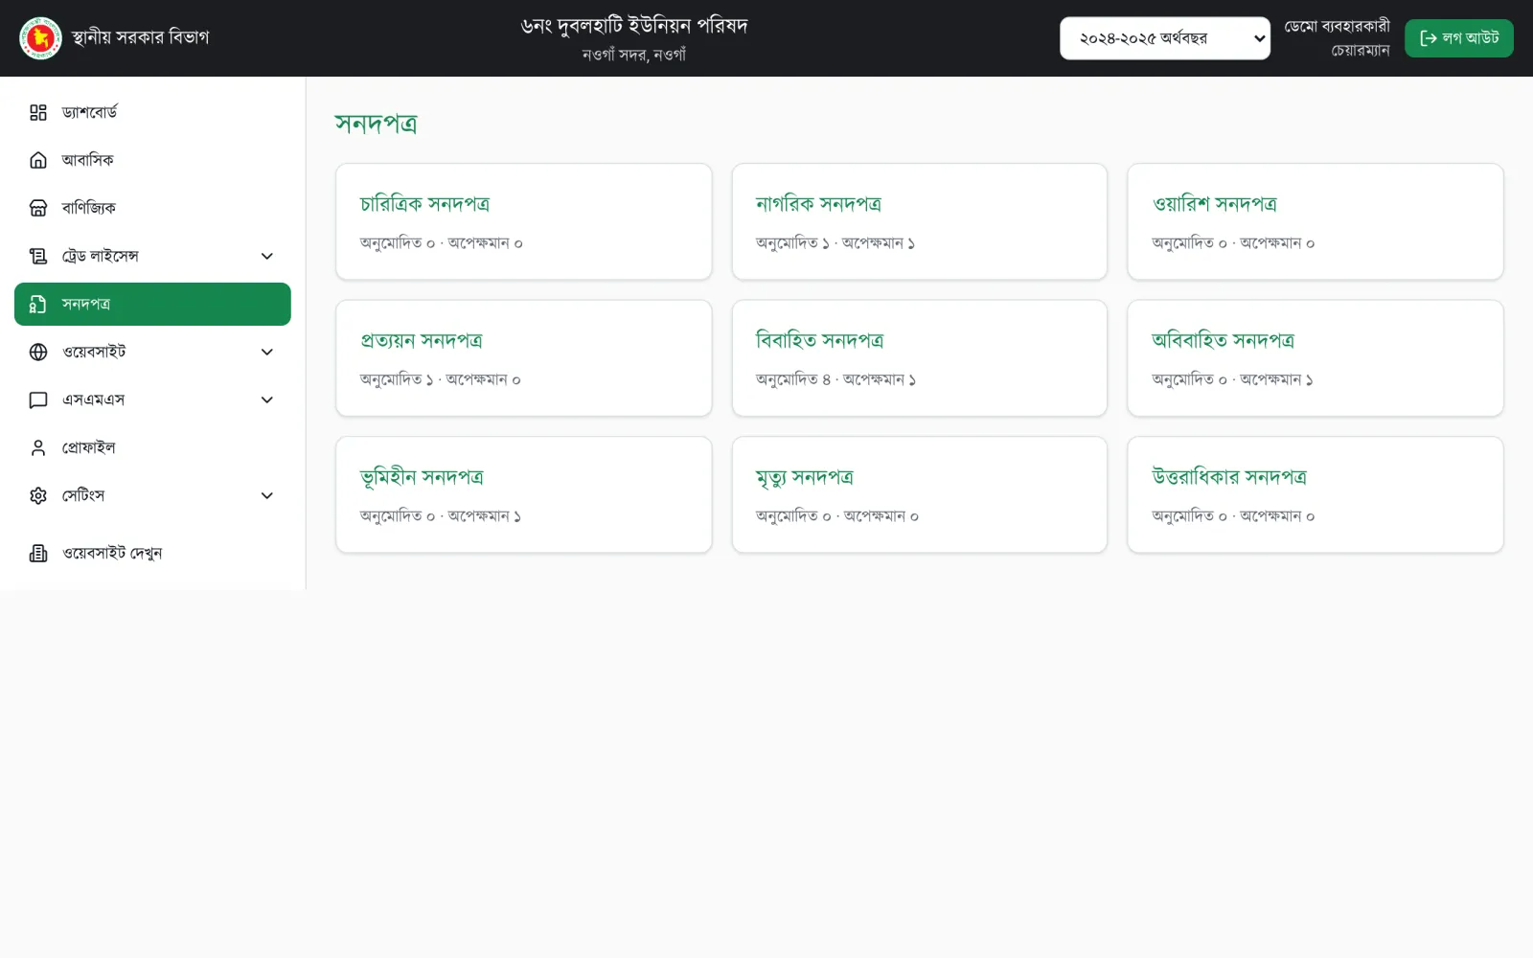Image resolution: width=1533 pixels, height=958 pixels.
Task: Click চেয়ারম্যান role label
Action: tap(1361, 50)
